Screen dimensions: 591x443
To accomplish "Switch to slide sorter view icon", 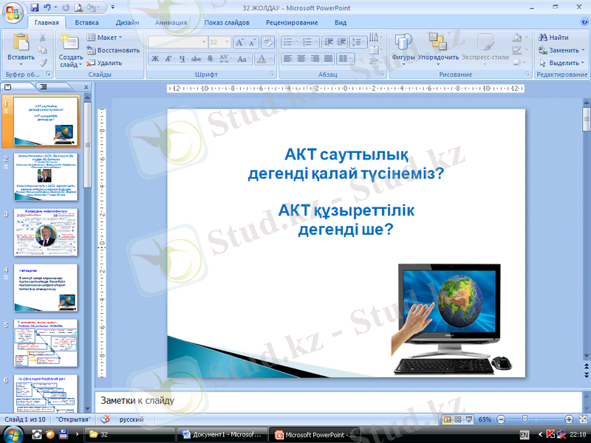I will (457, 419).
